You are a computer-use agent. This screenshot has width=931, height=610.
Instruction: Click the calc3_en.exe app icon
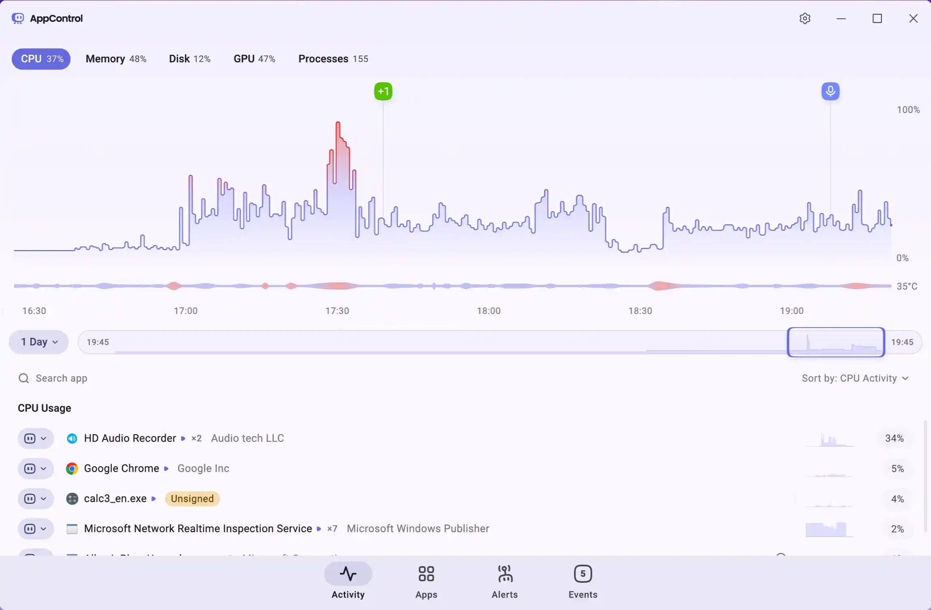[x=72, y=499]
